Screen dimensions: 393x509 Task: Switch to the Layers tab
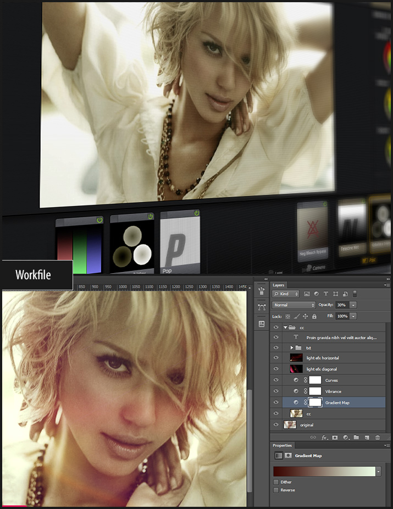coord(279,285)
